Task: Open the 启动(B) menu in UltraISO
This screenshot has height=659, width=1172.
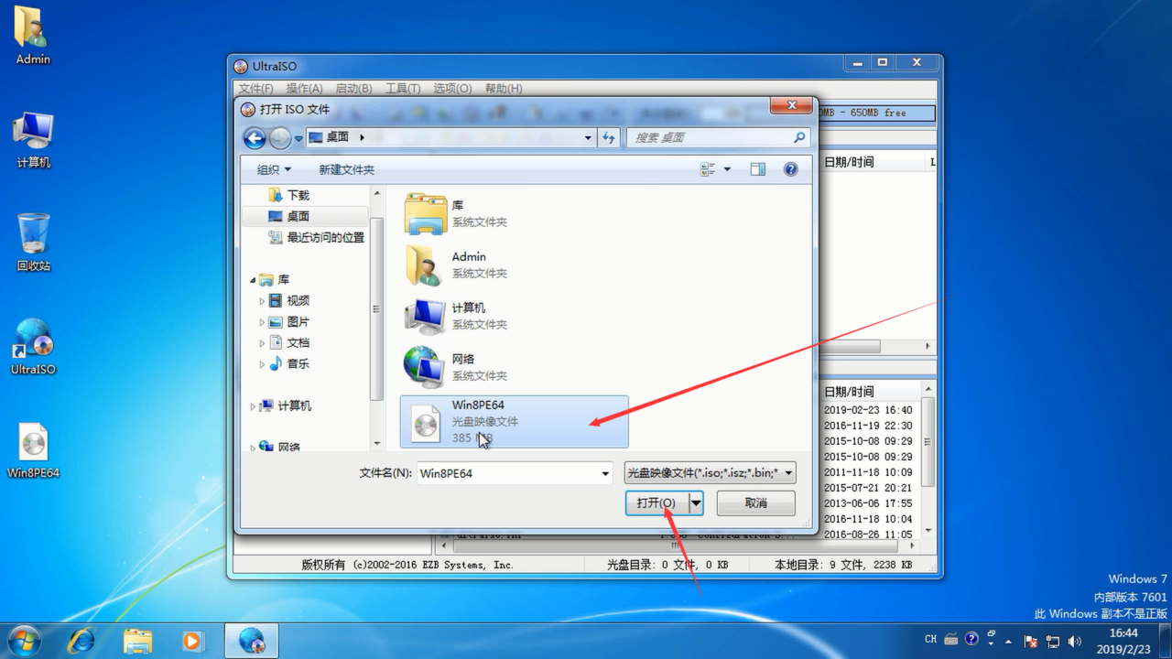Action: click(353, 88)
